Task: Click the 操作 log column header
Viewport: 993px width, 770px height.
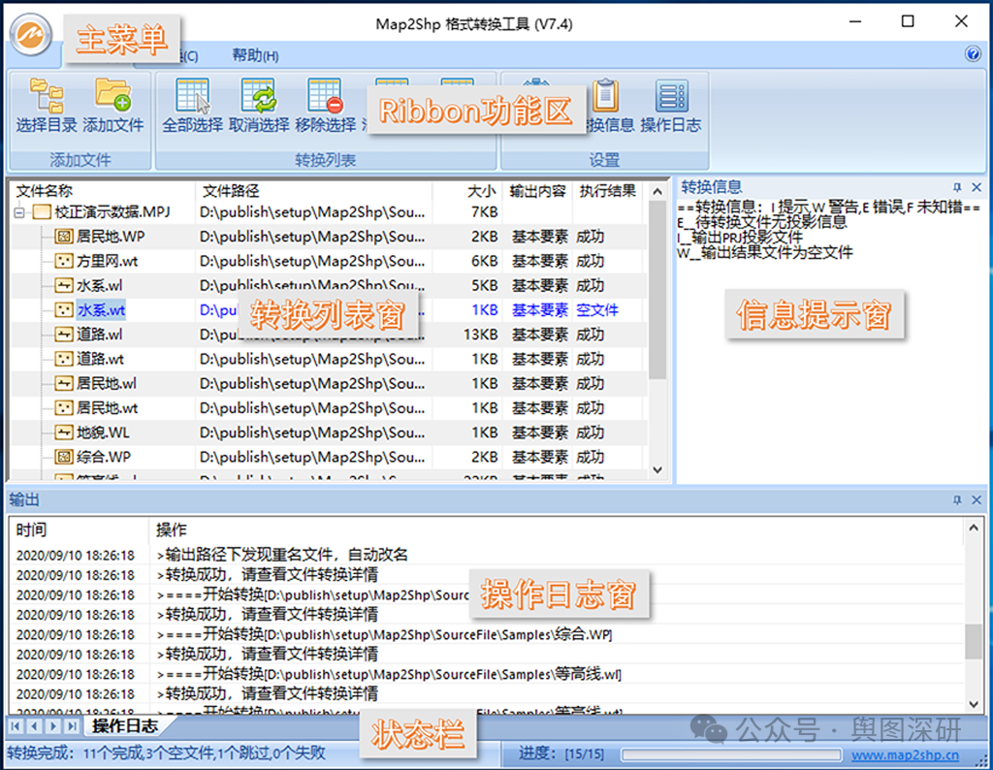Action: pyautogui.click(x=557, y=529)
